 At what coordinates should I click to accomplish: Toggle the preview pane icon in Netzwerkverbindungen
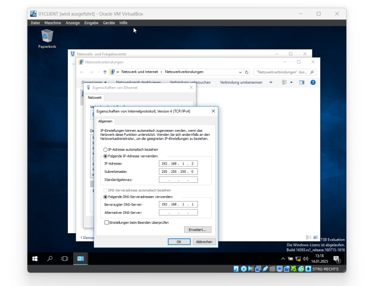(302, 82)
